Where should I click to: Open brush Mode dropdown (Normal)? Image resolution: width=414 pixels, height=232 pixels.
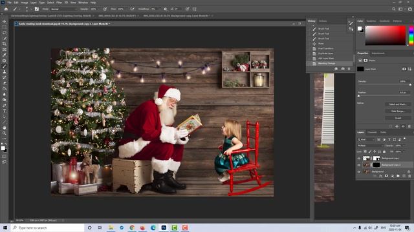coord(63,9)
